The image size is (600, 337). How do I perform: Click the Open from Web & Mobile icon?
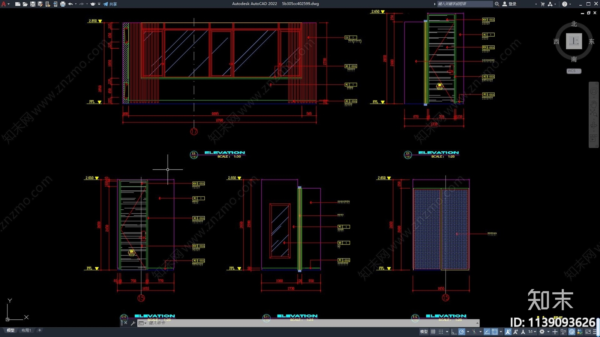(x=48, y=4)
